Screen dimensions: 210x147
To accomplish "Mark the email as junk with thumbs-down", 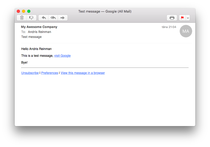I will click(x=31, y=18).
